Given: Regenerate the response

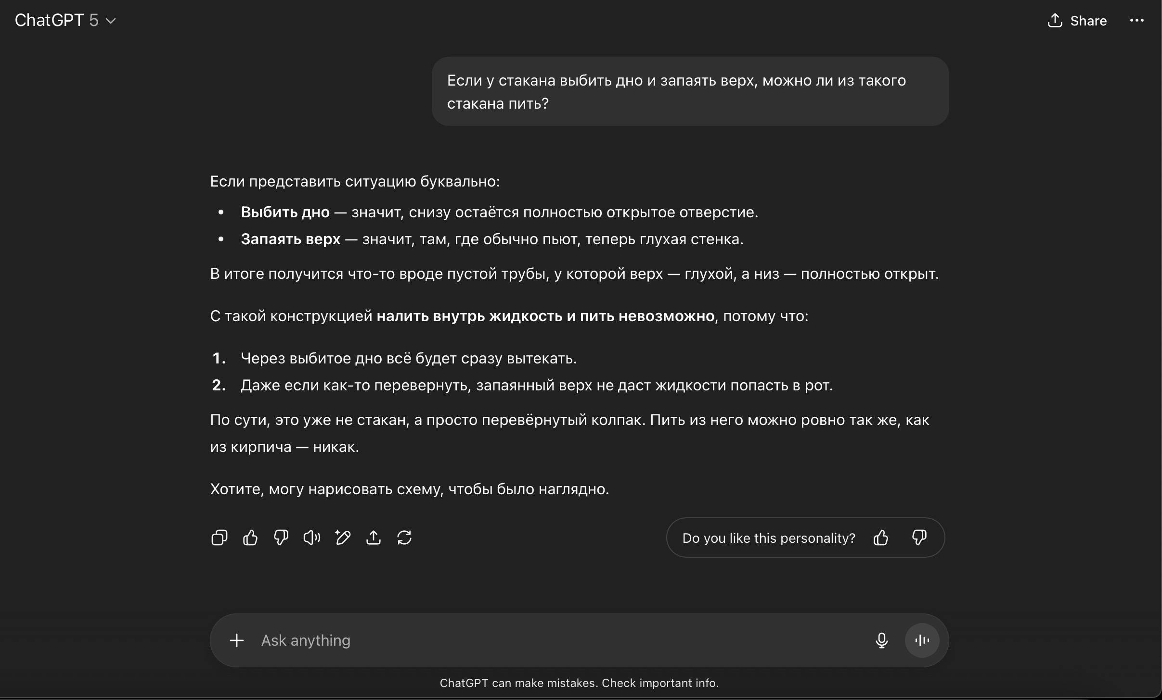Looking at the screenshot, I should pos(404,537).
